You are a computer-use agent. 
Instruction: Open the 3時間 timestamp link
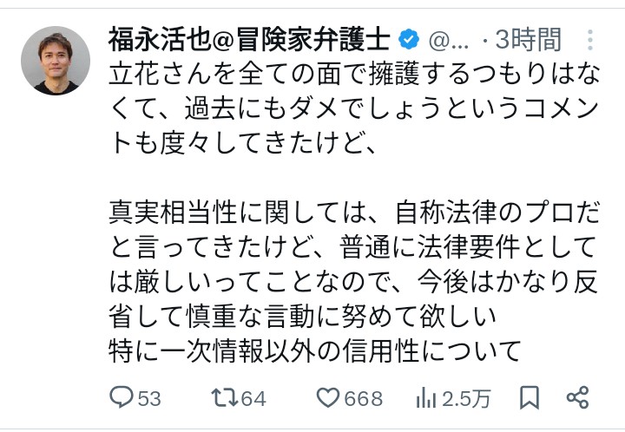point(528,40)
